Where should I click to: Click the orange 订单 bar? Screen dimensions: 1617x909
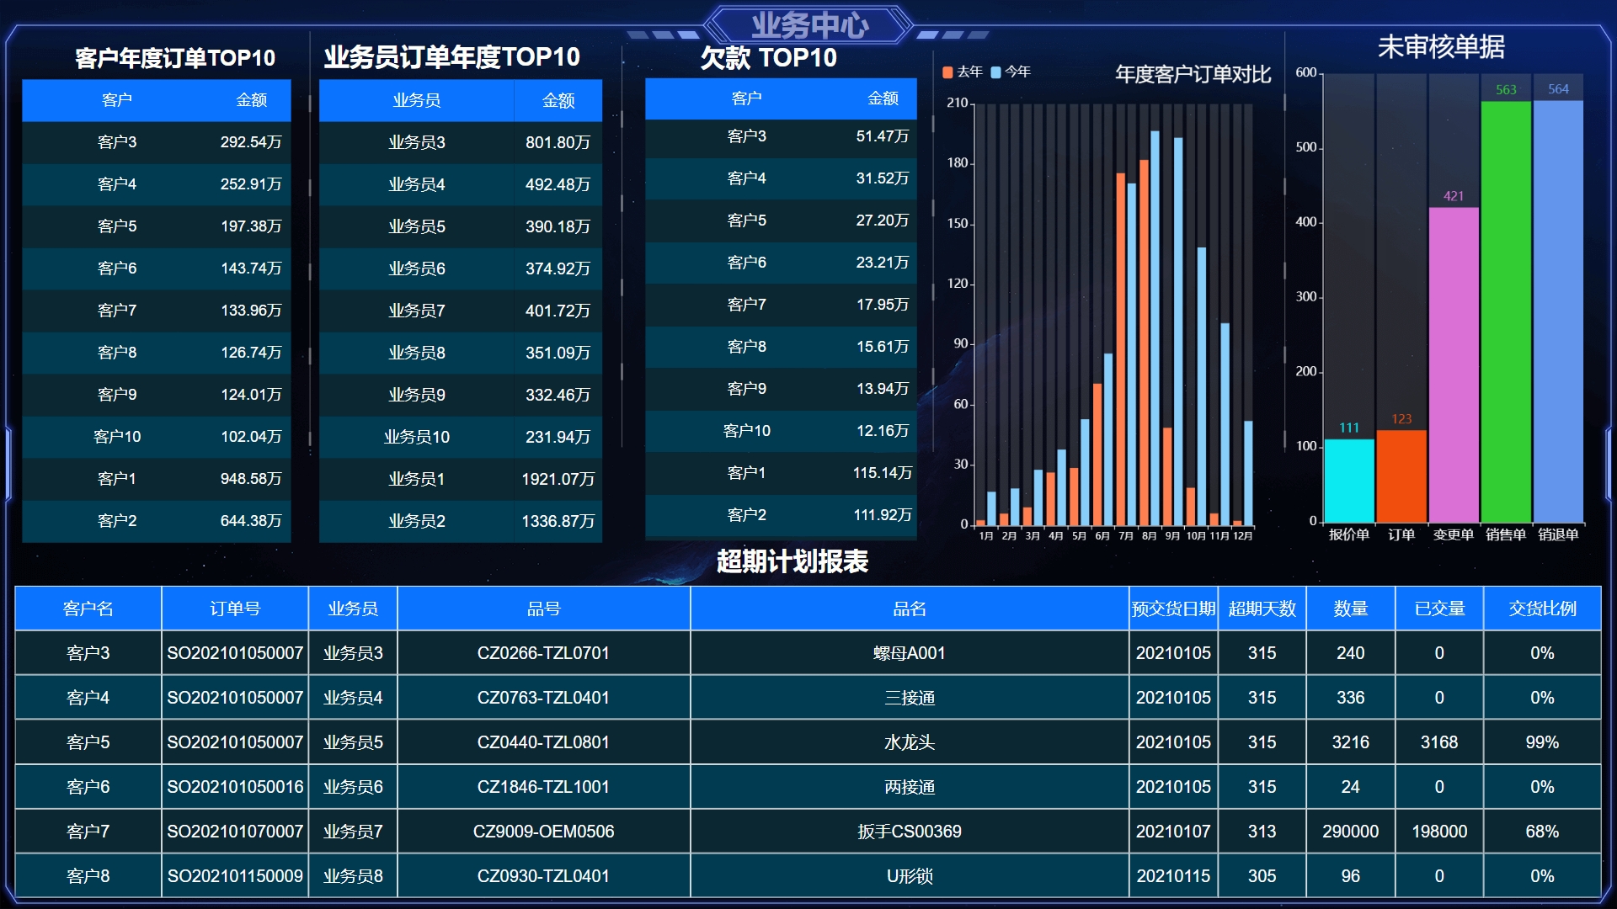pos(1401,476)
